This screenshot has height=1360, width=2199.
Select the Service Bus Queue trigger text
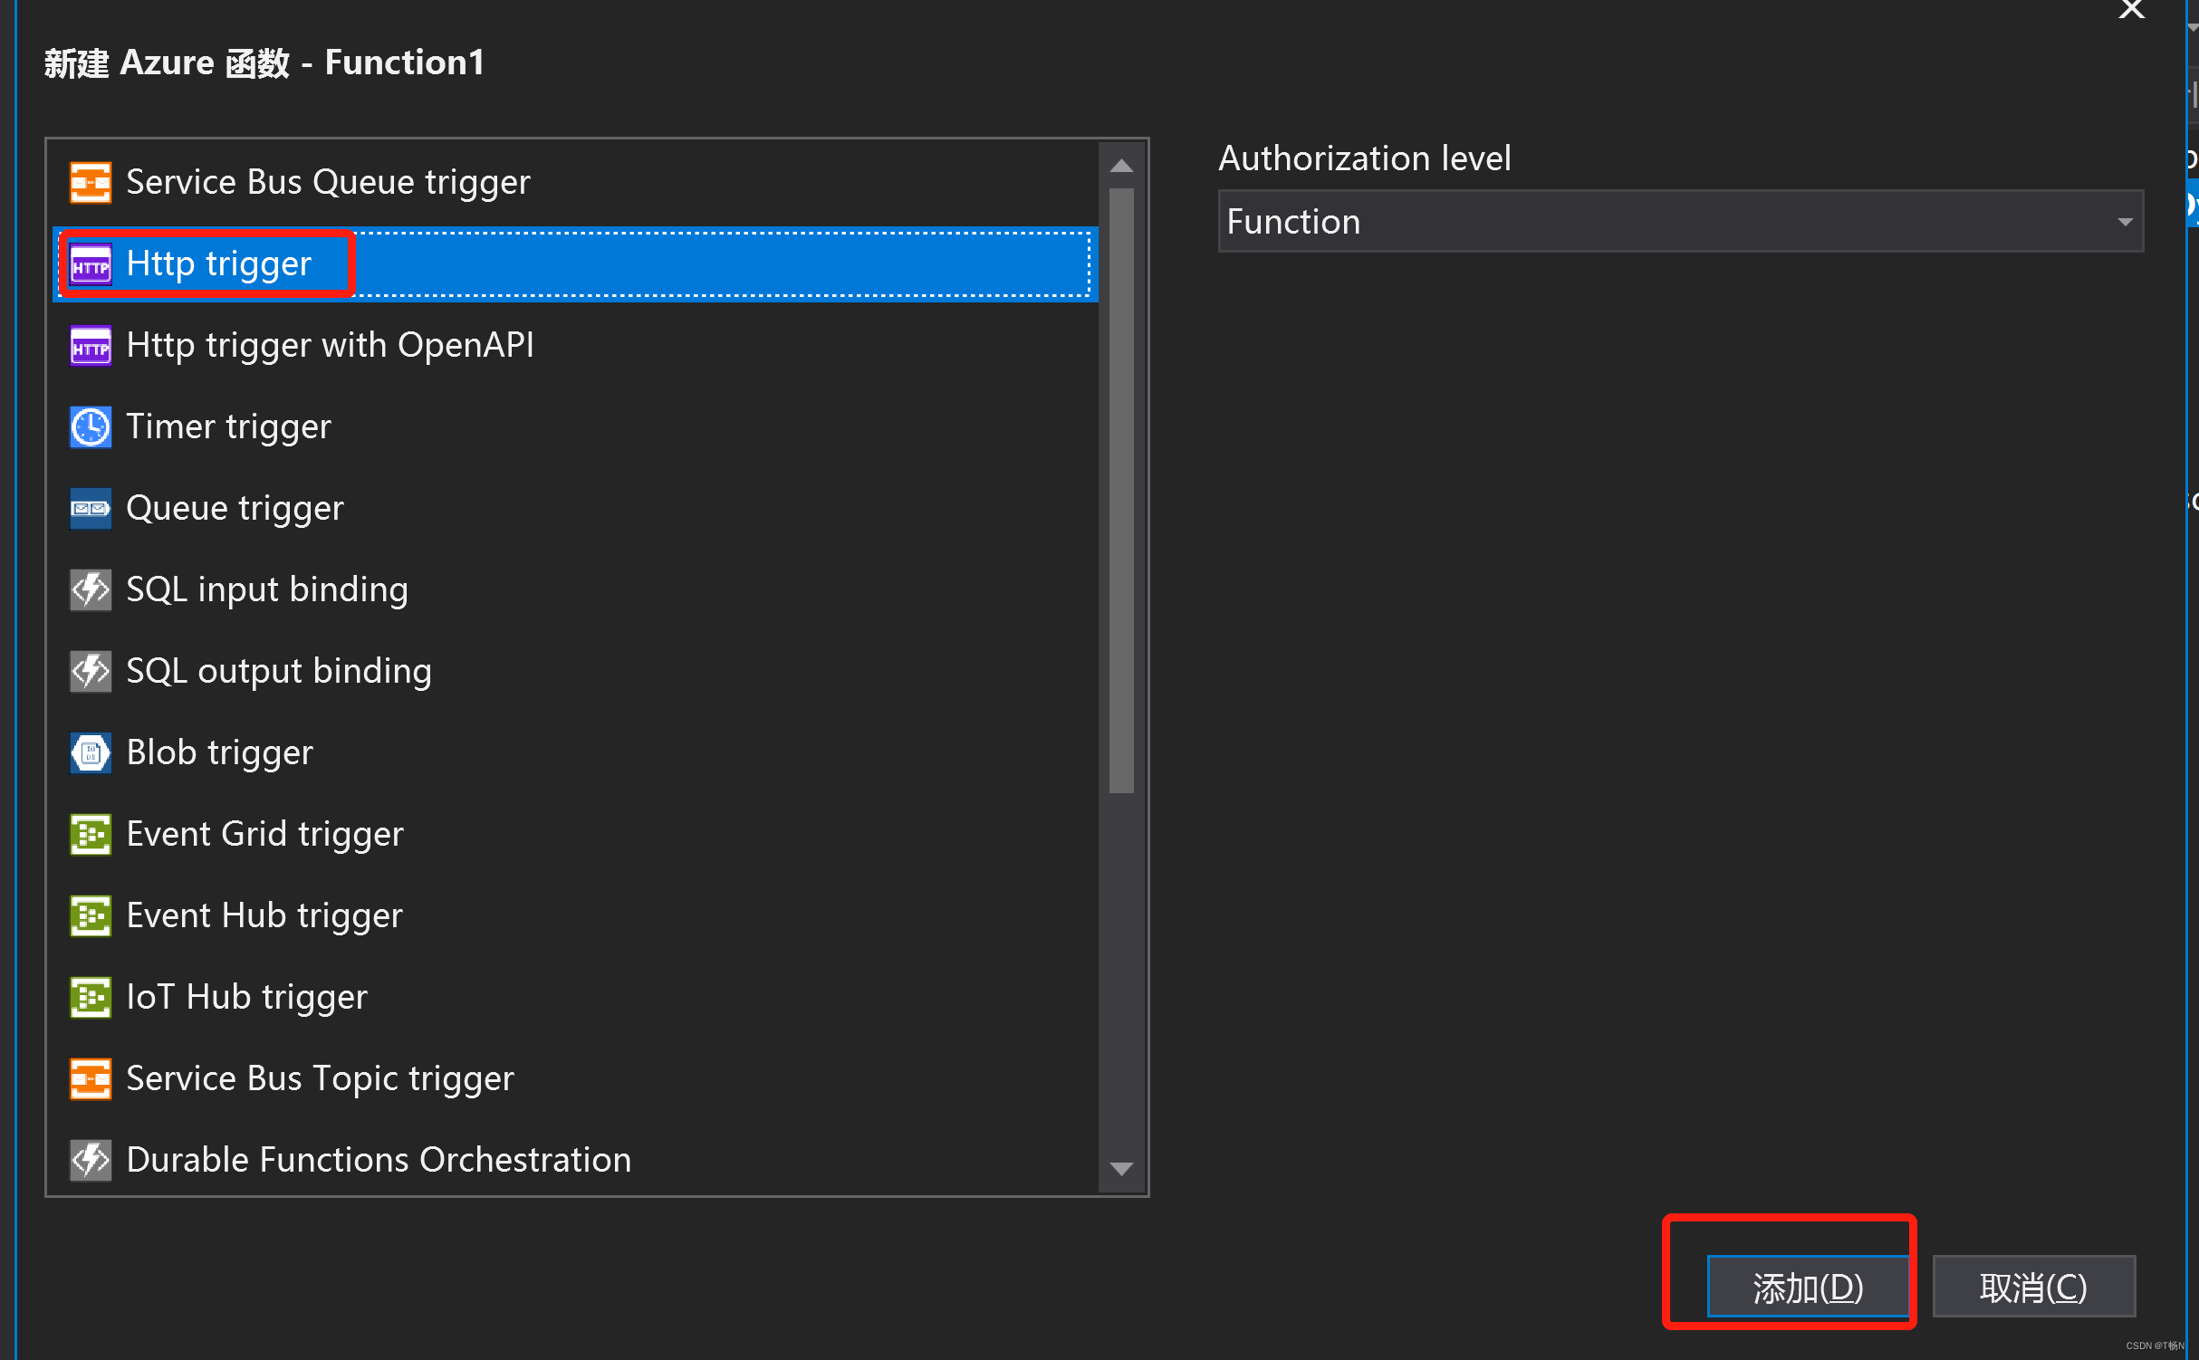[328, 182]
